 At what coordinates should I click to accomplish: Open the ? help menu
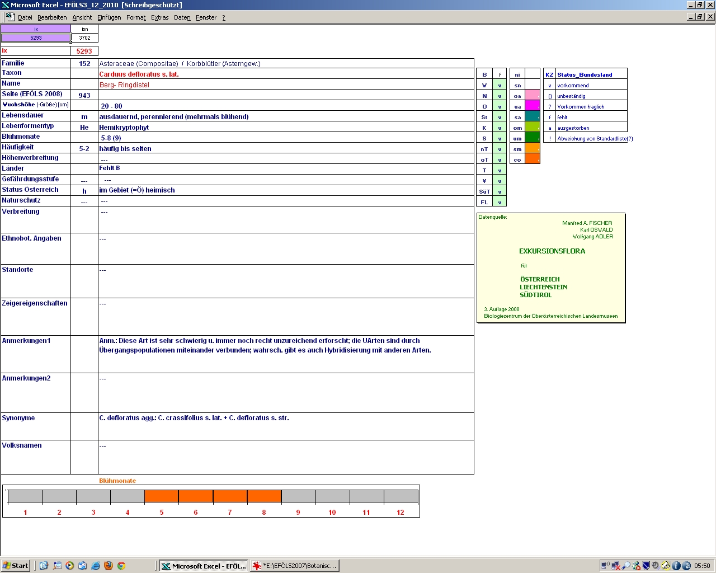[224, 17]
